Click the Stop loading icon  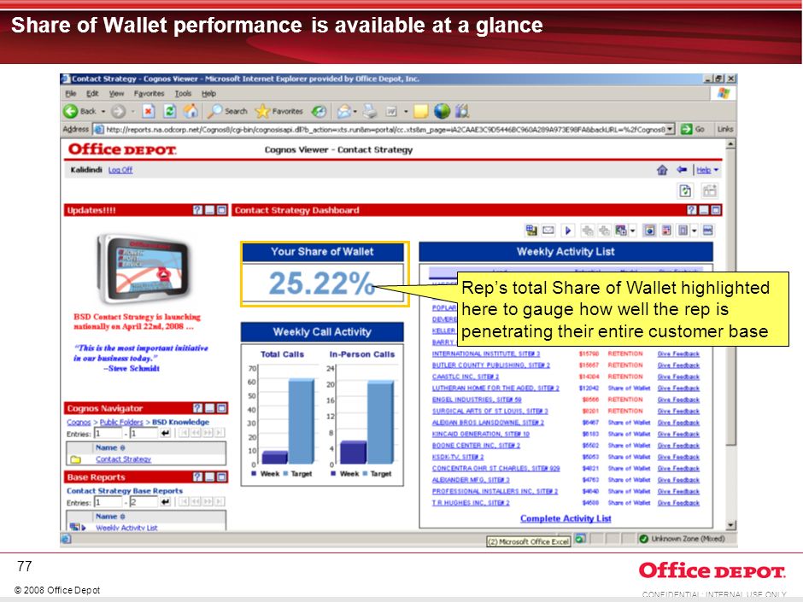point(149,111)
